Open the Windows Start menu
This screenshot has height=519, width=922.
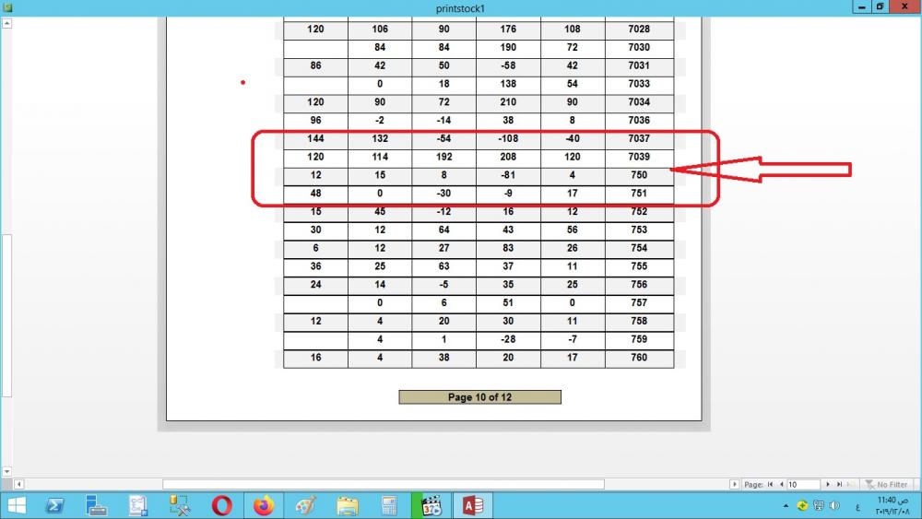17,505
